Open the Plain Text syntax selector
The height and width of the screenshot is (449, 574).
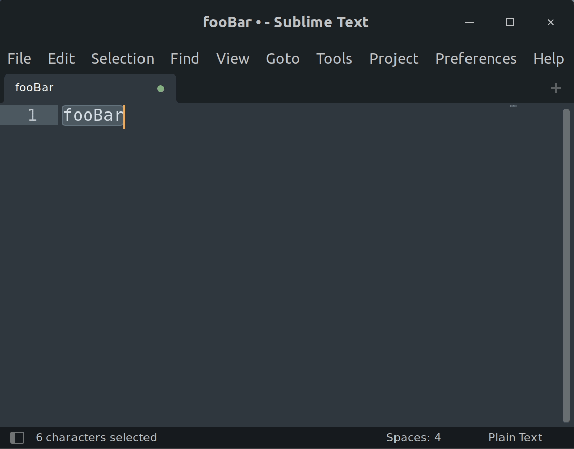(x=515, y=438)
